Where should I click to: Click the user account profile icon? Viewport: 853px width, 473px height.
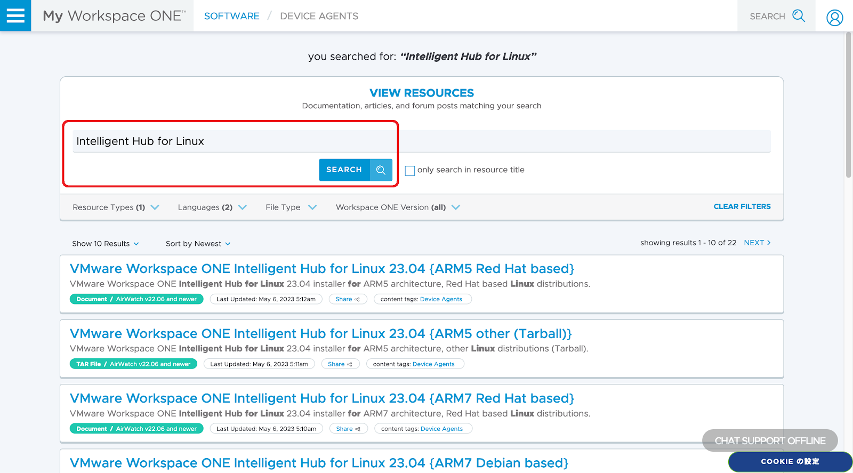click(x=834, y=17)
